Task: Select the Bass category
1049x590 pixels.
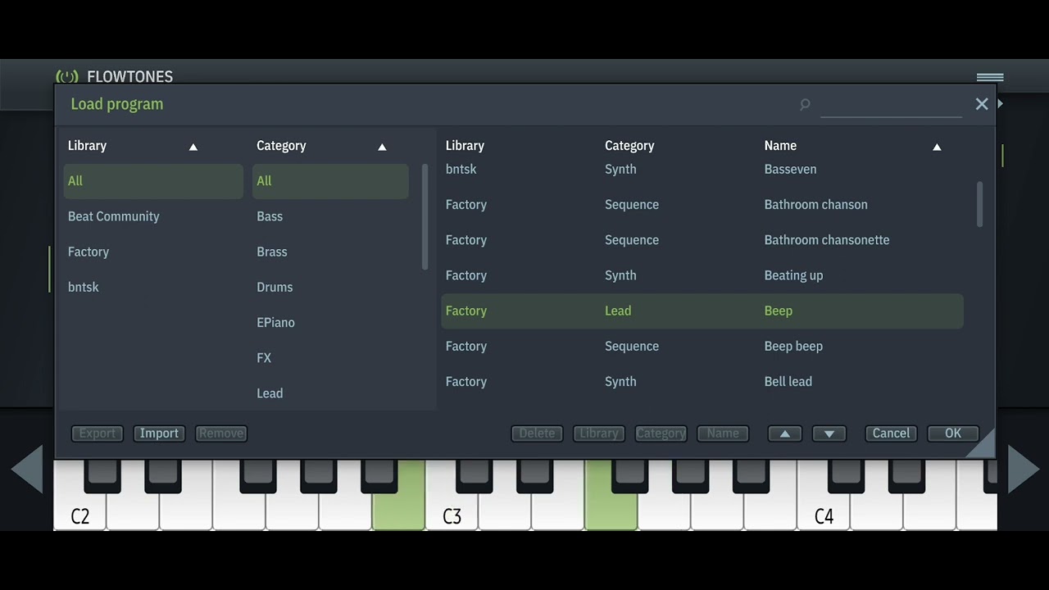Action: [x=330, y=216]
